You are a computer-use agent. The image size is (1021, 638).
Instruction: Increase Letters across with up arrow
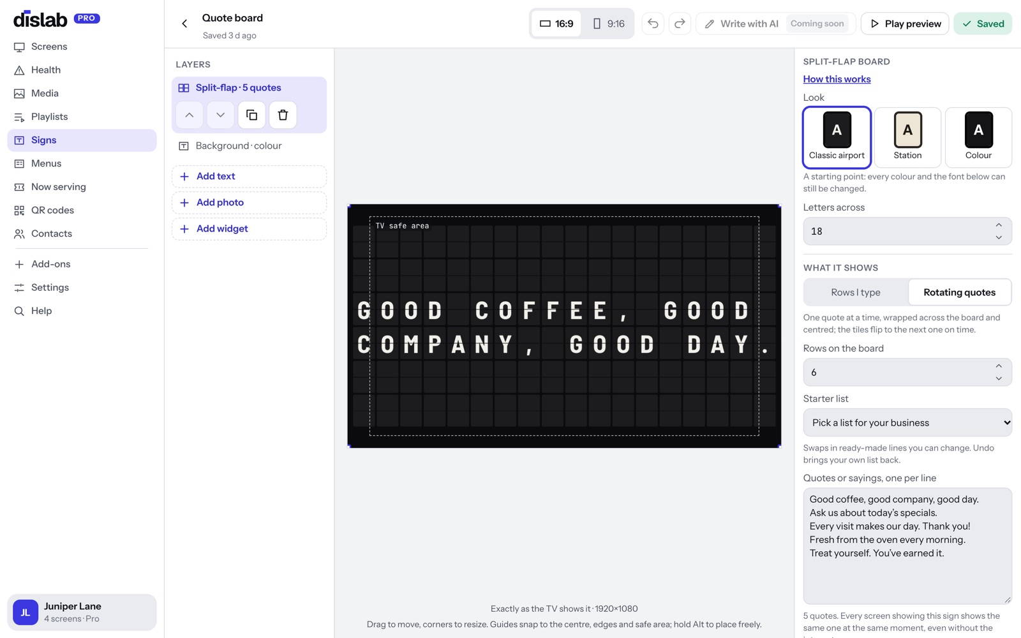999,225
